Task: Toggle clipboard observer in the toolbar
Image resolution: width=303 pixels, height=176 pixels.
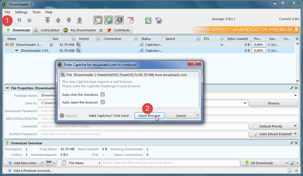Action: (98, 20)
